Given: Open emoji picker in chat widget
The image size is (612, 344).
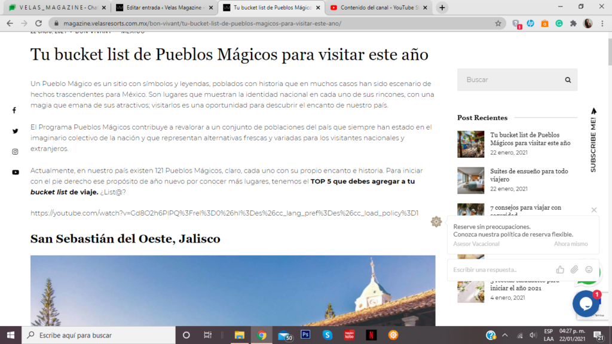Looking at the screenshot, I should pyautogui.click(x=589, y=269).
